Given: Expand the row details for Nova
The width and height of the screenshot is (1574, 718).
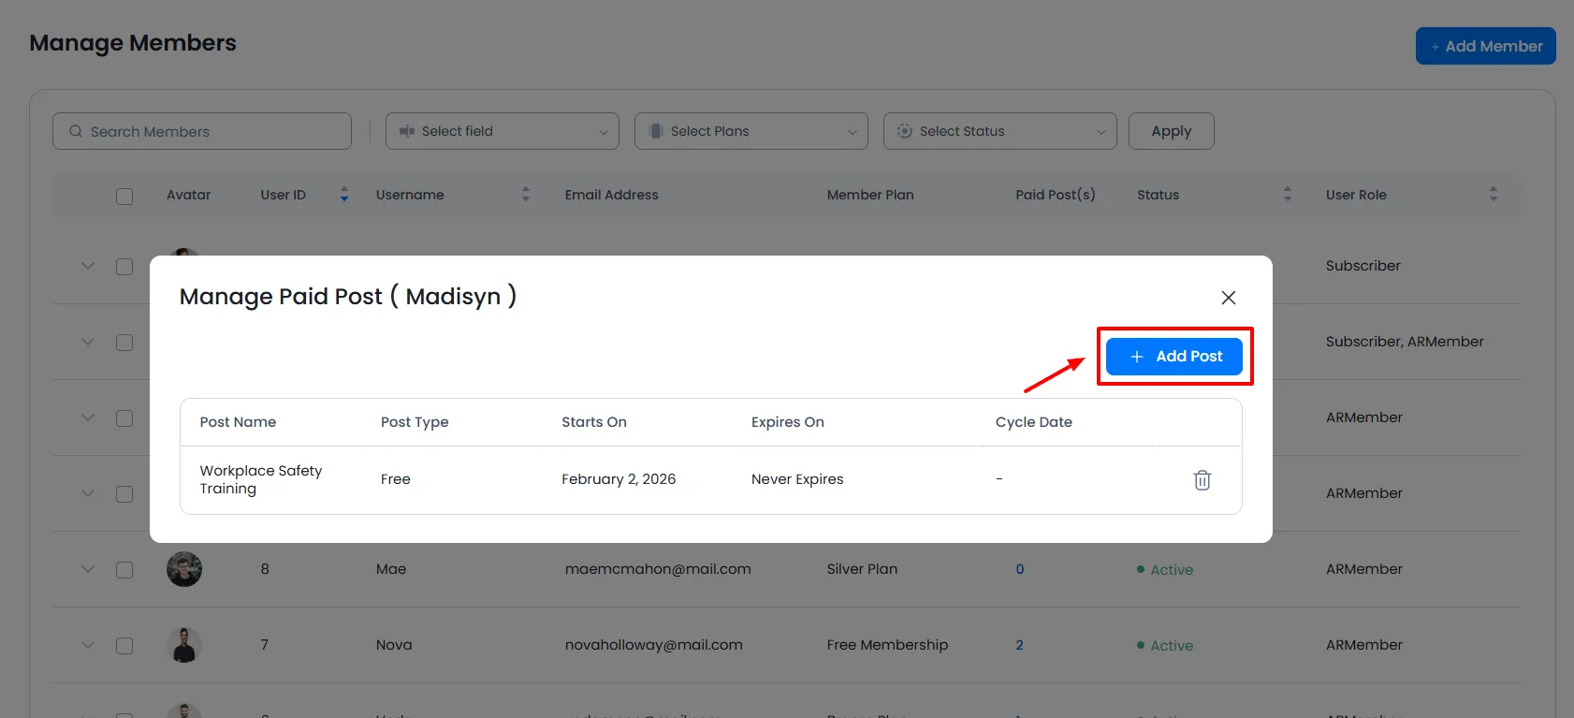Looking at the screenshot, I should click(x=88, y=645).
